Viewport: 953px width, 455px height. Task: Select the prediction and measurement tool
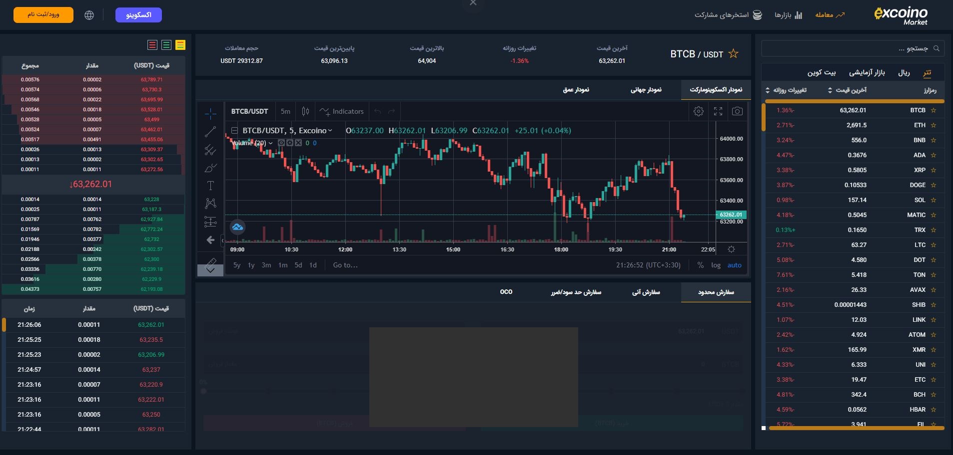tap(210, 222)
